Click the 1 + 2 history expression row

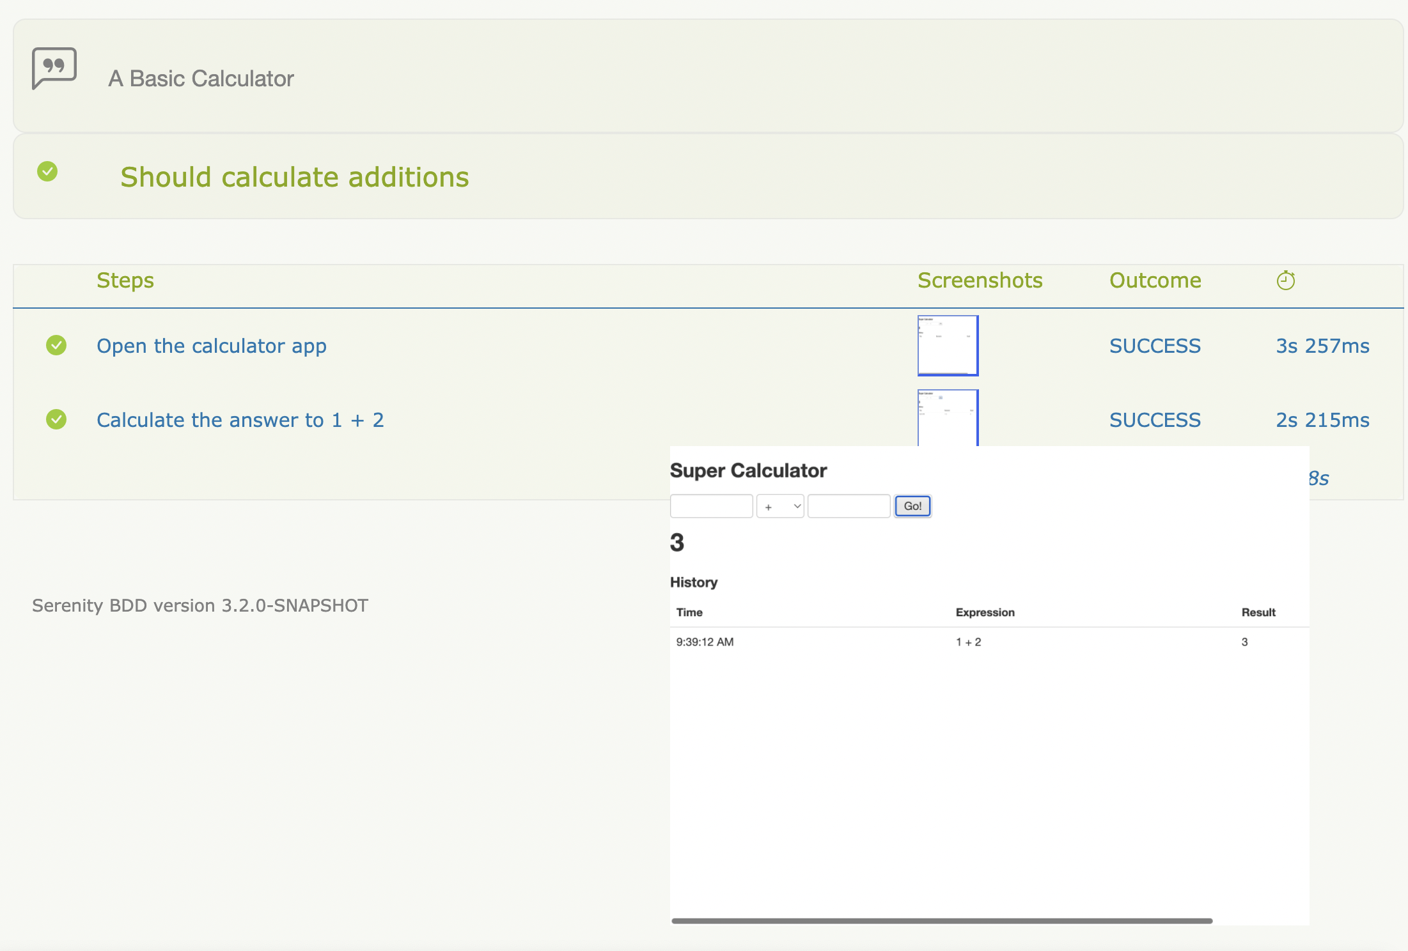(x=968, y=642)
